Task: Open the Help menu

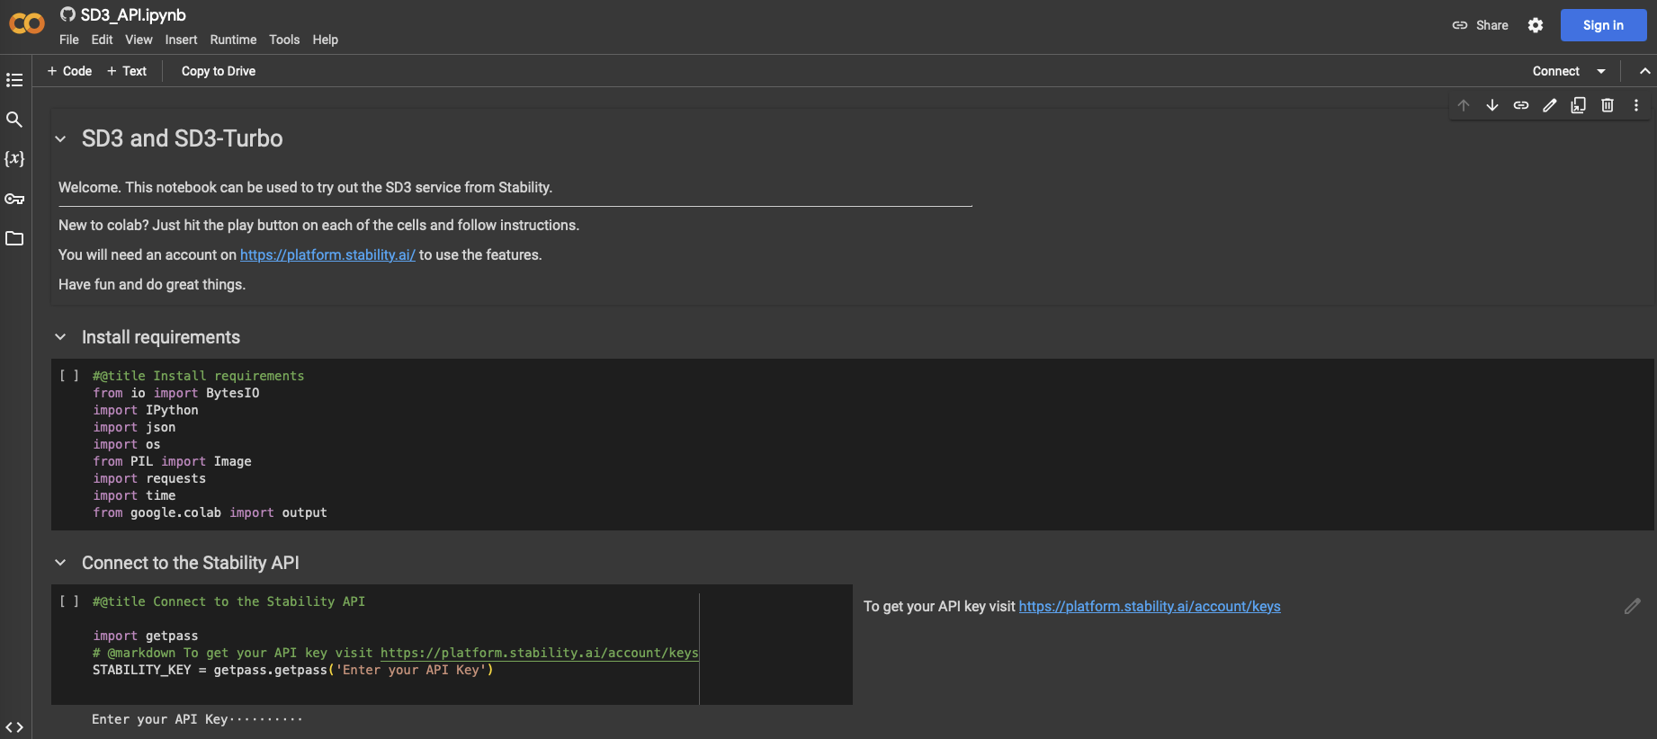Action: pos(325,40)
